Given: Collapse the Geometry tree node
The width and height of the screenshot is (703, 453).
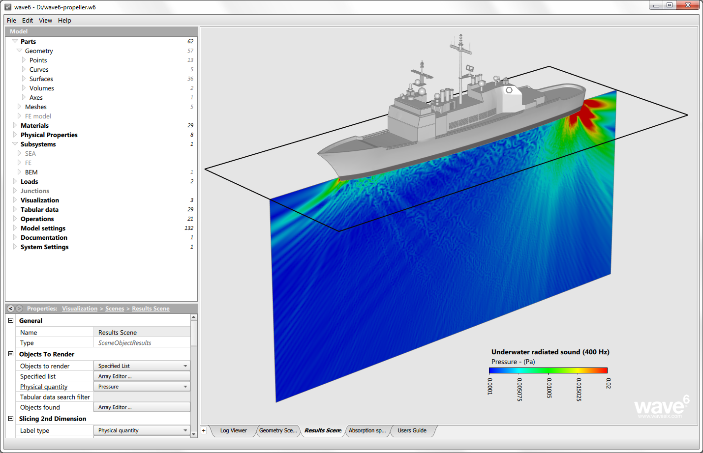Looking at the screenshot, I should 19,51.
